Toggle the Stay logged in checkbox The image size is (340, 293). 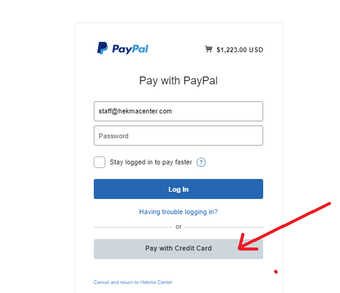(100, 162)
